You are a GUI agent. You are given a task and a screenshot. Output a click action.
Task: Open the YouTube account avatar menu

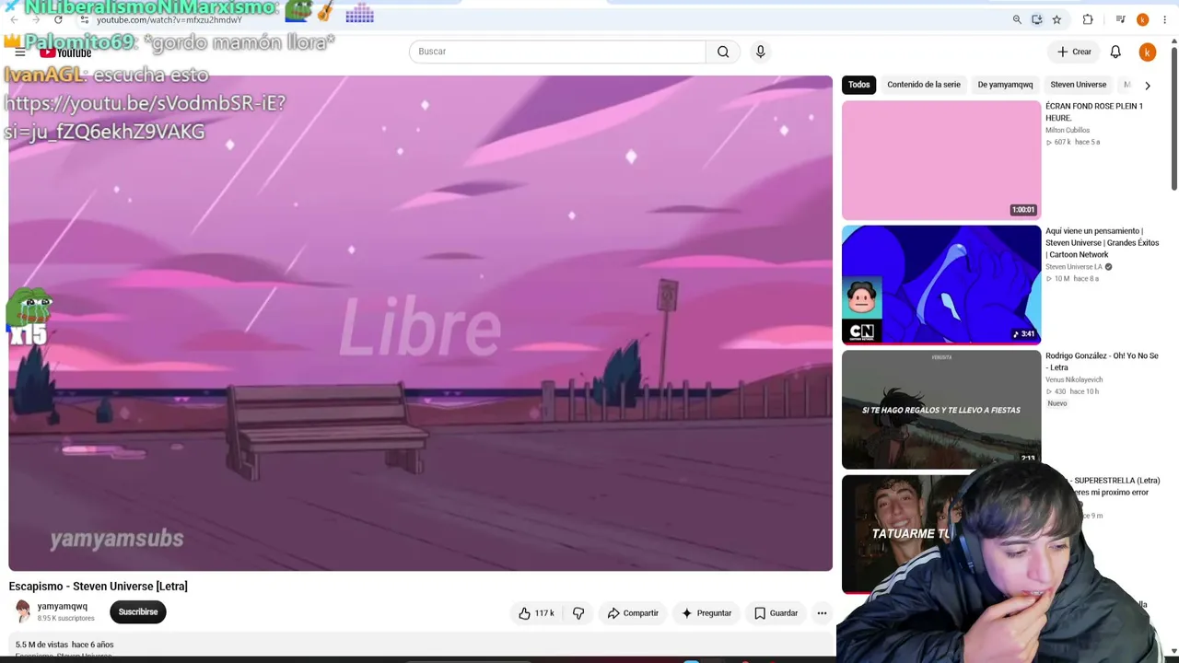[x=1147, y=52]
